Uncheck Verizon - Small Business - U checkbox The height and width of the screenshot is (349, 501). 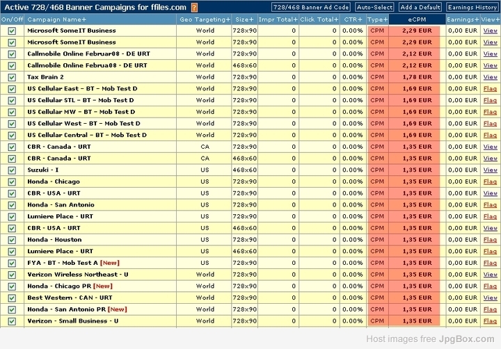(12, 321)
